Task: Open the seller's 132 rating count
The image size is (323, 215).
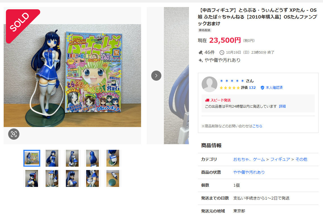Action: click(252, 88)
